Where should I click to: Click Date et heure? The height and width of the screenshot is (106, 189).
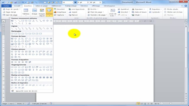(x=139, y=12)
